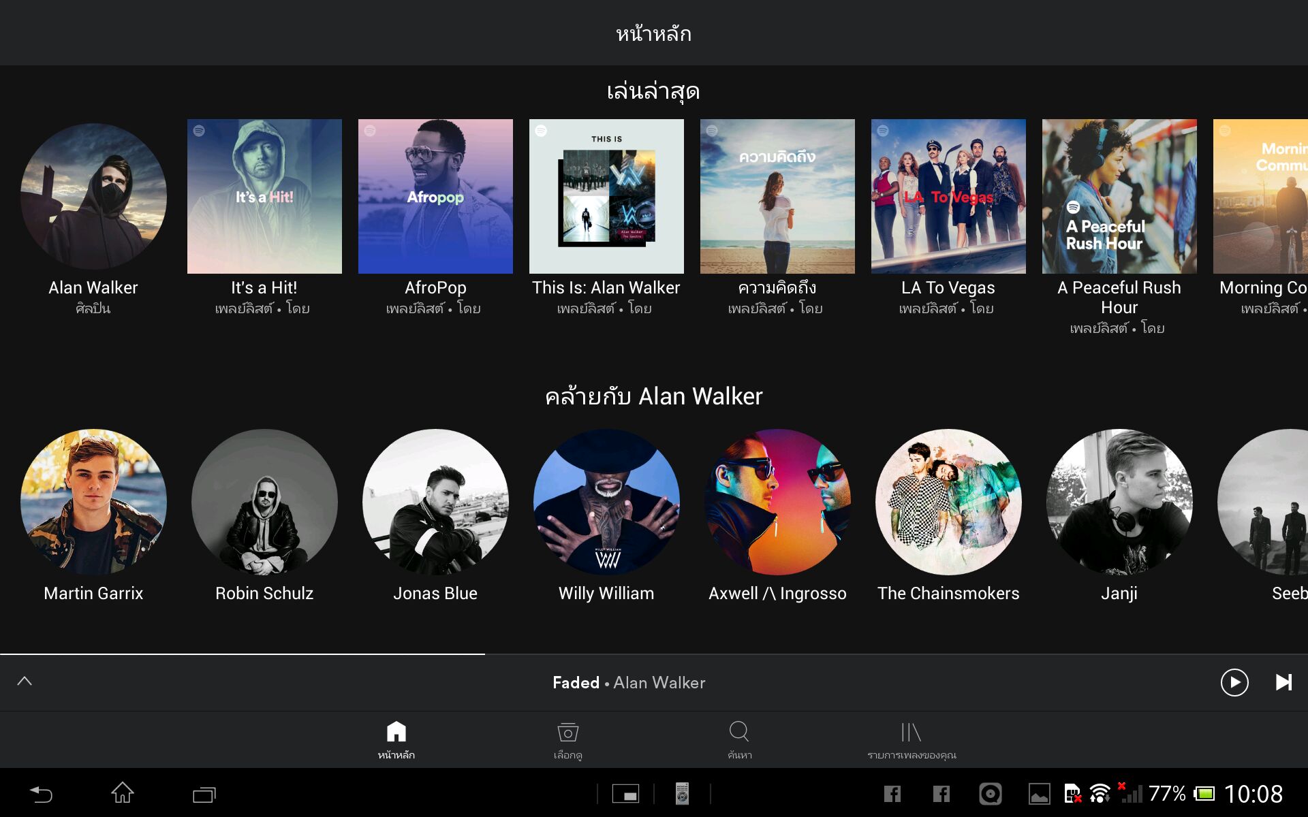Click the Jonas Blue name label
Image resolution: width=1308 pixels, height=817 pixels.
click(x=435, y=594)
